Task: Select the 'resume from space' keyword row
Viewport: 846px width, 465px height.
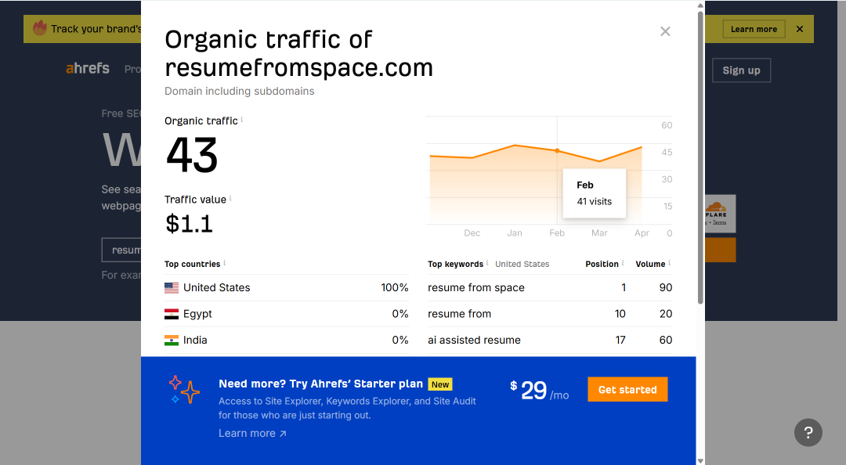Action: coord(550,288)
